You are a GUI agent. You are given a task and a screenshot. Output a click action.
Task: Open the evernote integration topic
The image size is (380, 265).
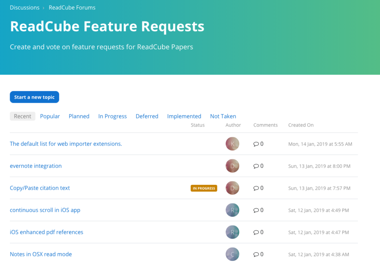point(36,166)
